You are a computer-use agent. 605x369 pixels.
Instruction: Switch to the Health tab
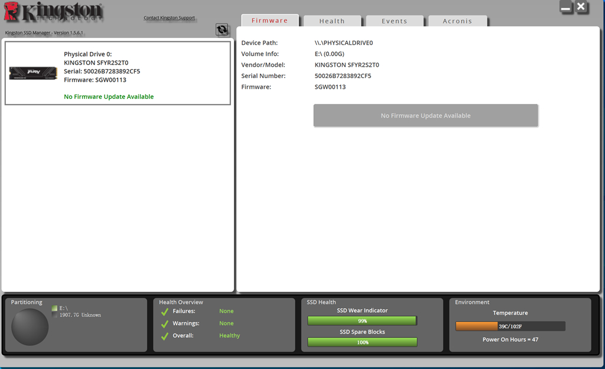click(x=332, y=21)
